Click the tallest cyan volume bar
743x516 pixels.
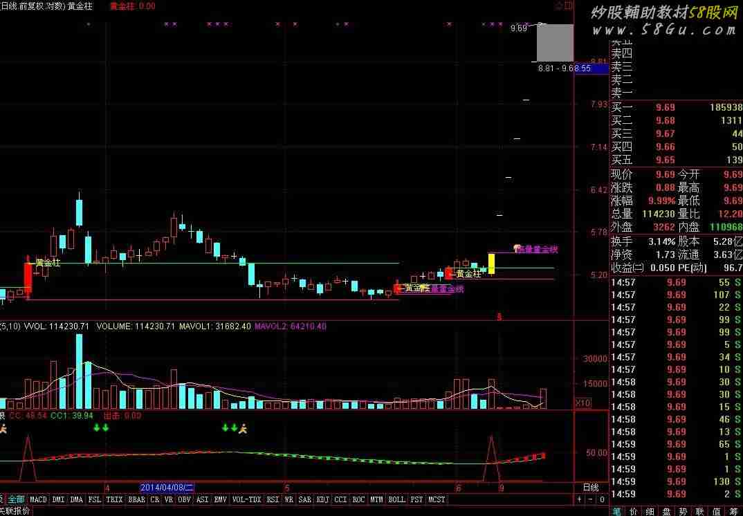pyautogui.click(x=79, y=371)
